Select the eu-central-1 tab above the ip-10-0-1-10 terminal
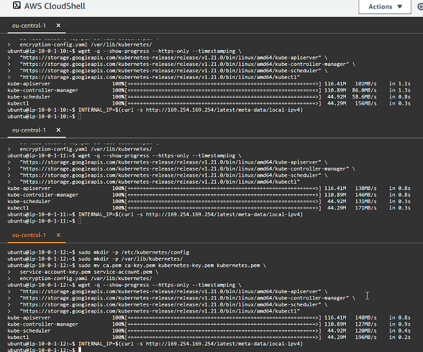This screenshot has height=352, width=423. [x=29, y=26]
